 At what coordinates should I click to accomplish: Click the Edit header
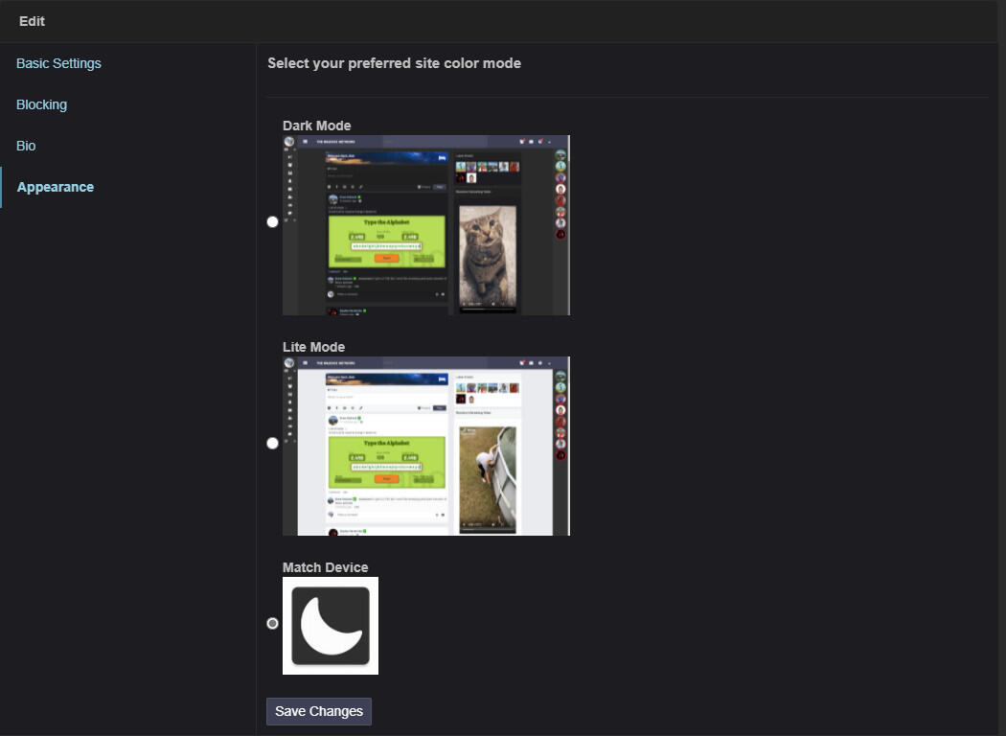(x=31, y=21)
